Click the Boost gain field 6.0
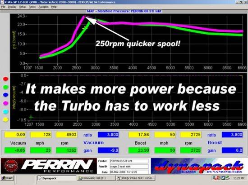 pos(232,150)
